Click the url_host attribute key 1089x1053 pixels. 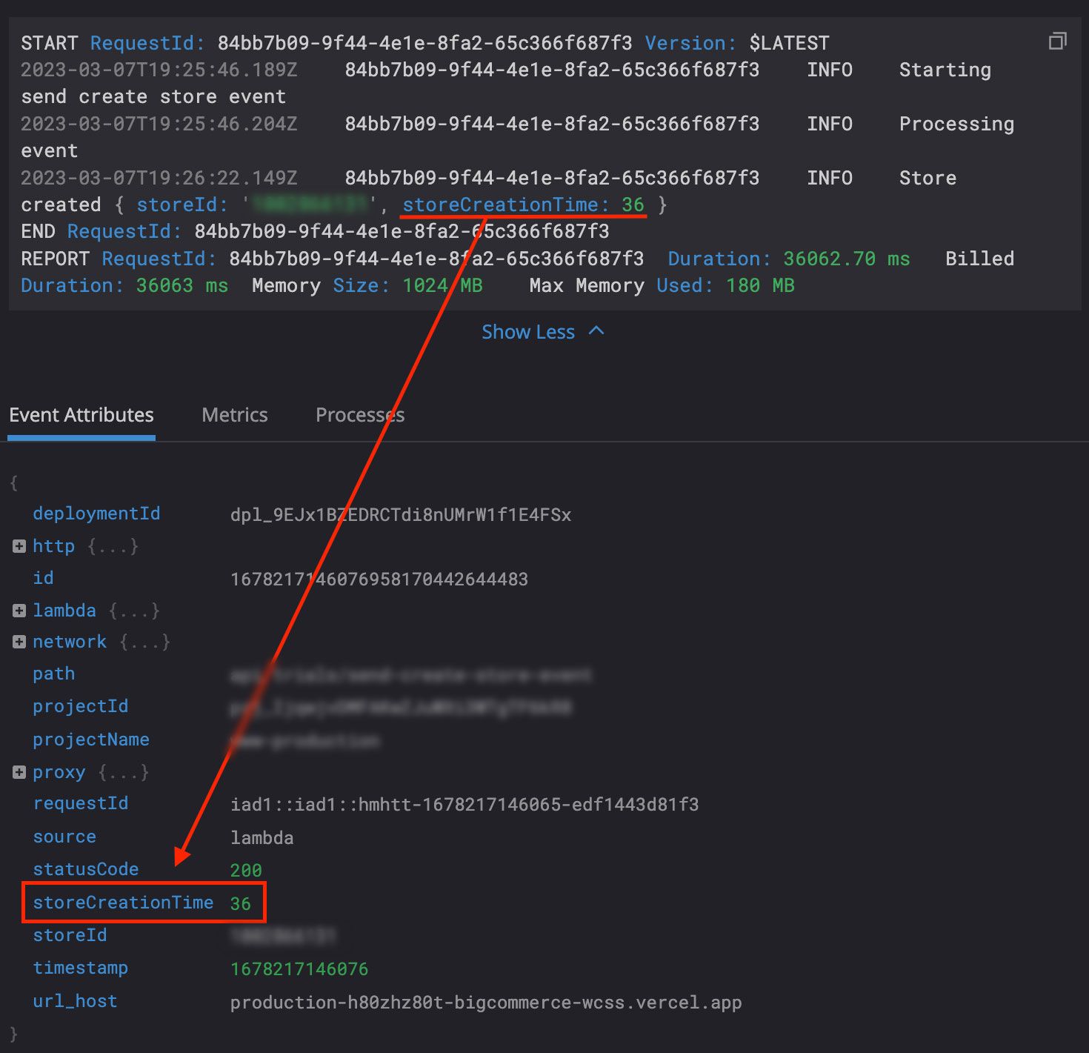tap(75, 1001)
